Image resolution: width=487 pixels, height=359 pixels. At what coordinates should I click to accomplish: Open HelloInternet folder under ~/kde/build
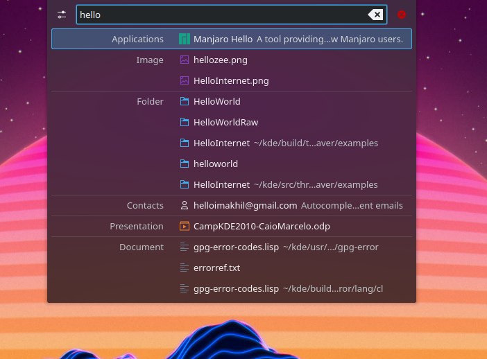(232, 143)
